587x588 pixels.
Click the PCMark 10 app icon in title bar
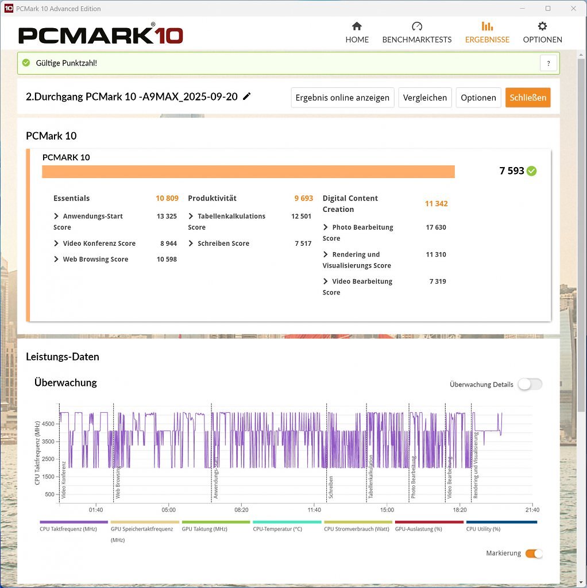[8, 8]
